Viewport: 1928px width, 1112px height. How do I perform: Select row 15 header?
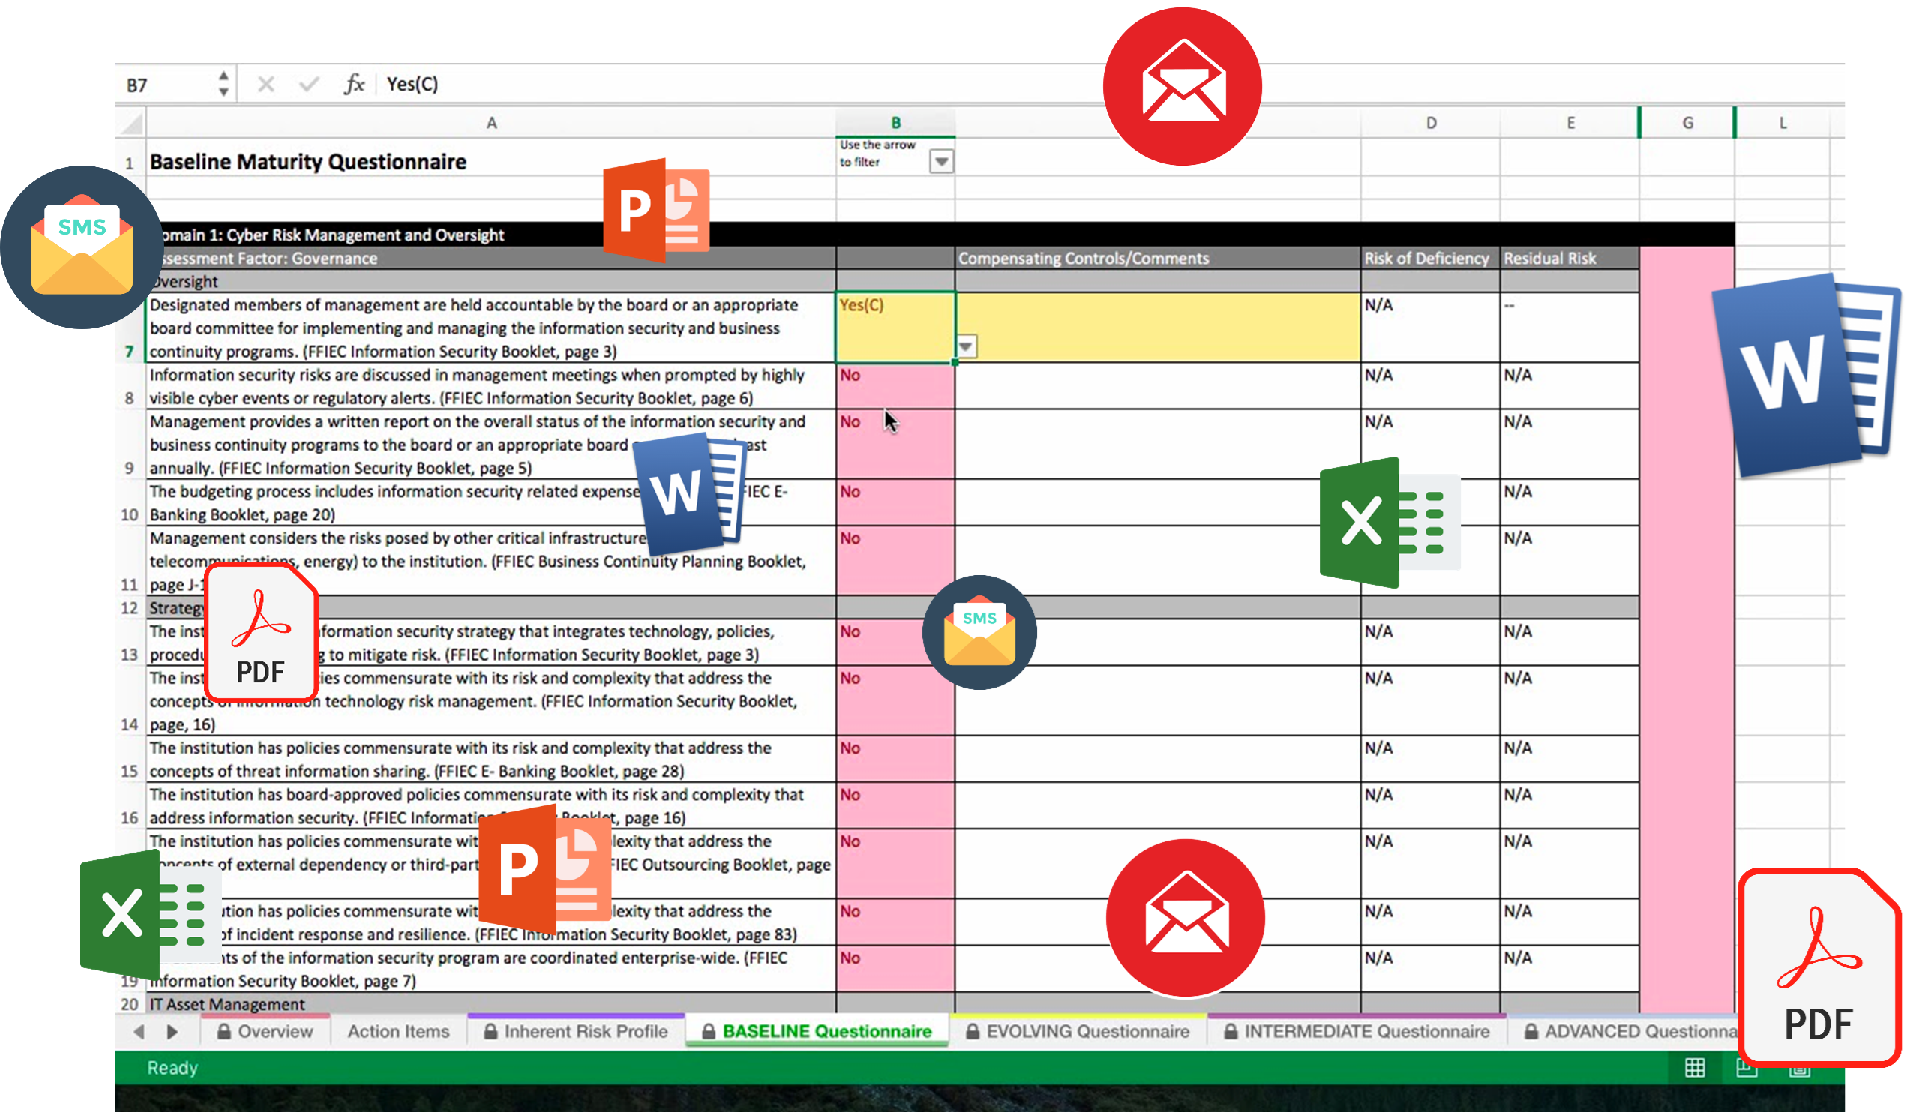[130, 759]
